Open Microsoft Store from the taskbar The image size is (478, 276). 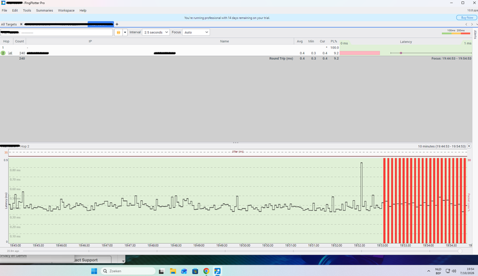click(195, 271)
